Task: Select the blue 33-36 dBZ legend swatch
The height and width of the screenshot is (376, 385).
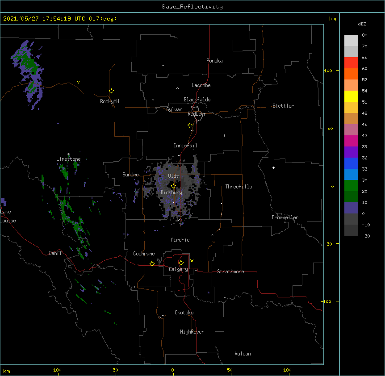Action: click(x=351, y=163)
